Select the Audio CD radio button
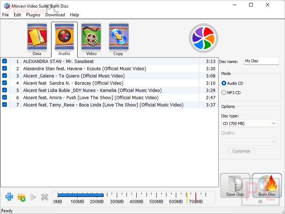The width and height of the screenshot is (285, 214). [x=224, y=83]
